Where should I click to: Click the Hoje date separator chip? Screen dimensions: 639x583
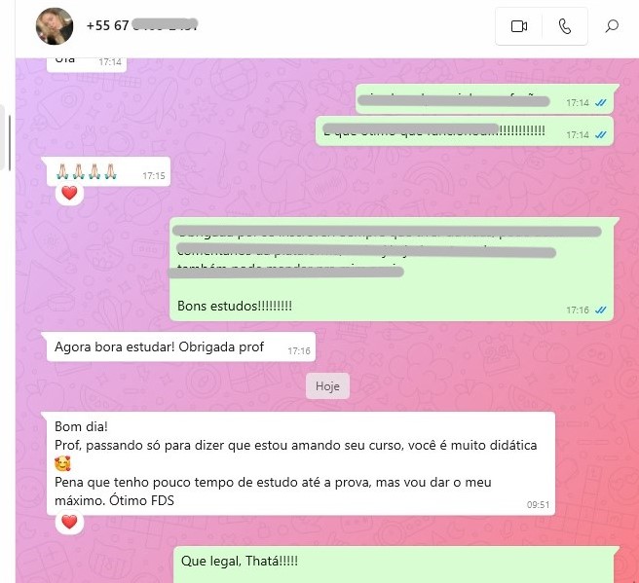click(327, 386)
